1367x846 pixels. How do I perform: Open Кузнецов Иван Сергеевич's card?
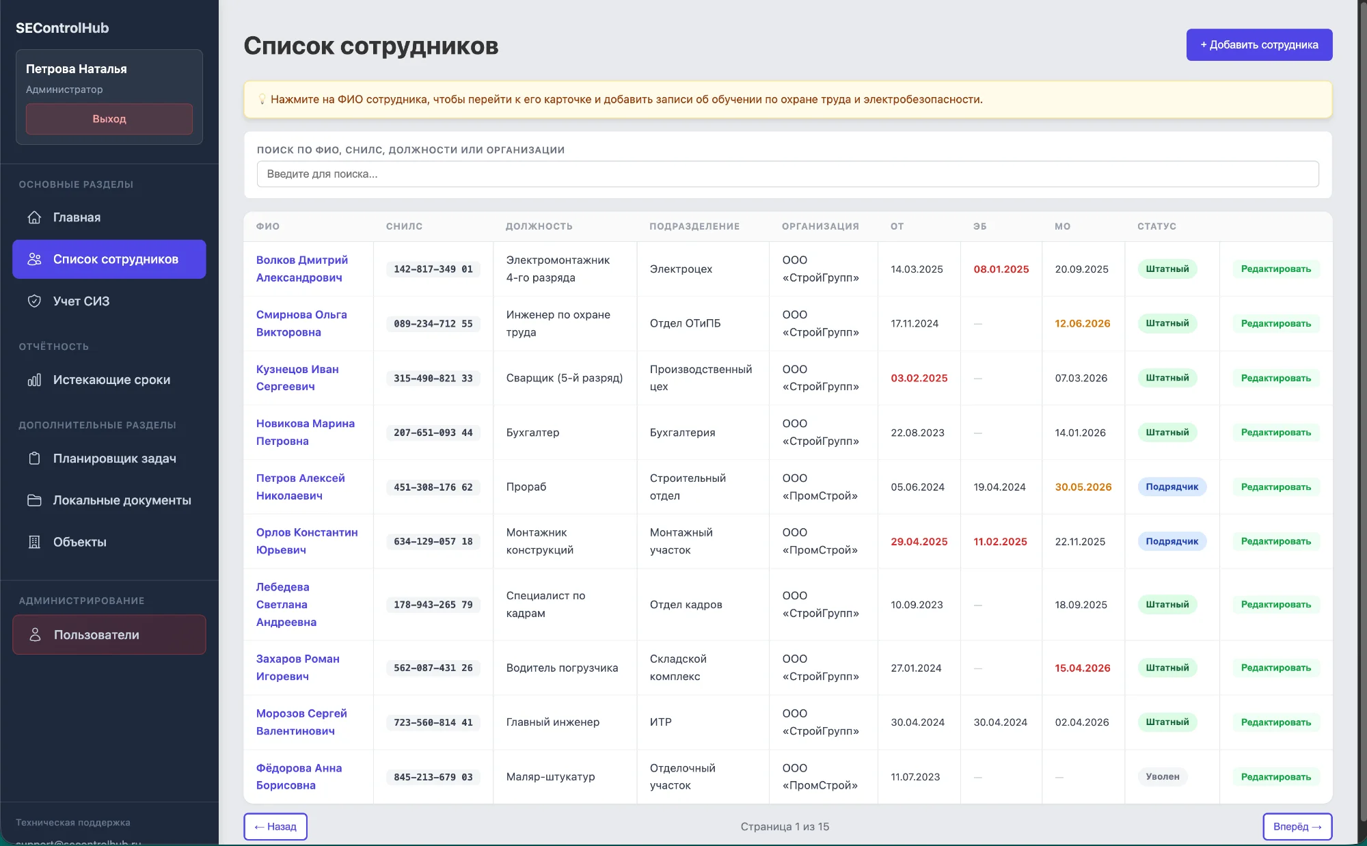(297, 378)
